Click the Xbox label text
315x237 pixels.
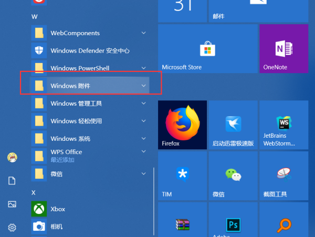pos(58,209)
